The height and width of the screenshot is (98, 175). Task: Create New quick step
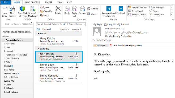[157, 15]
